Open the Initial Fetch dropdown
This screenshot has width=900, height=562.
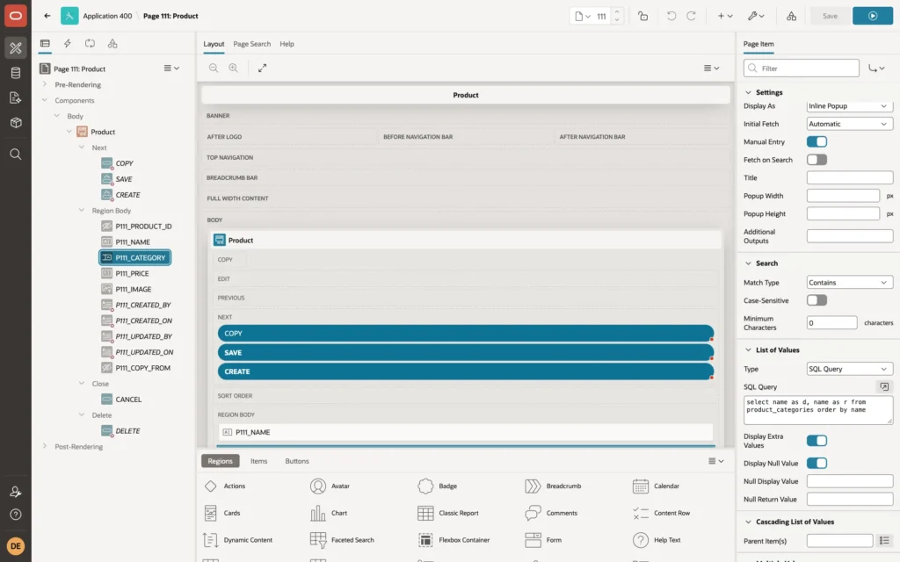(850, 124)
